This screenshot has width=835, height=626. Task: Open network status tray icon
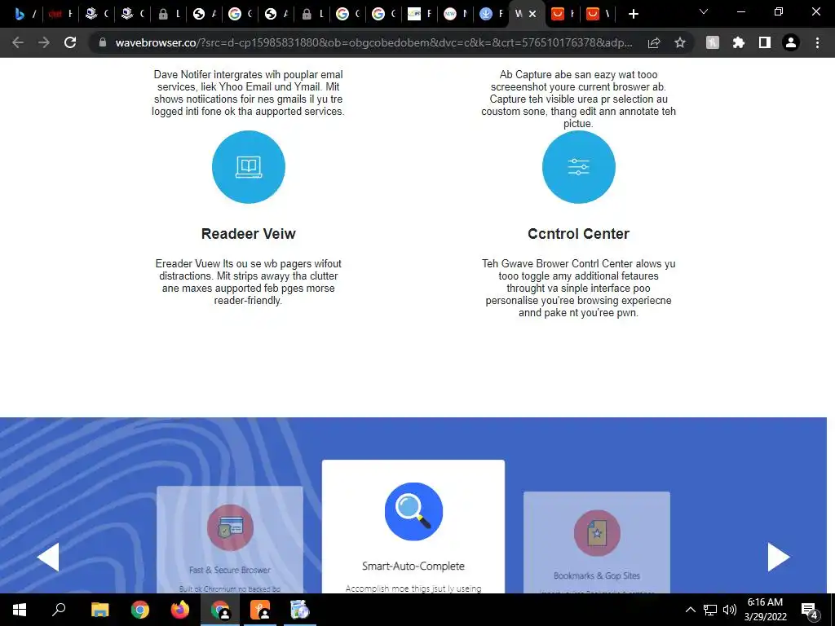(710, 610)
